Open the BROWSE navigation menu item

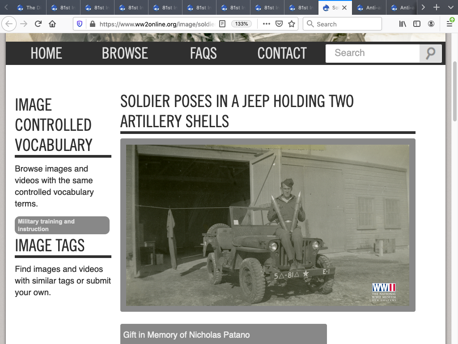pos(125,53)
